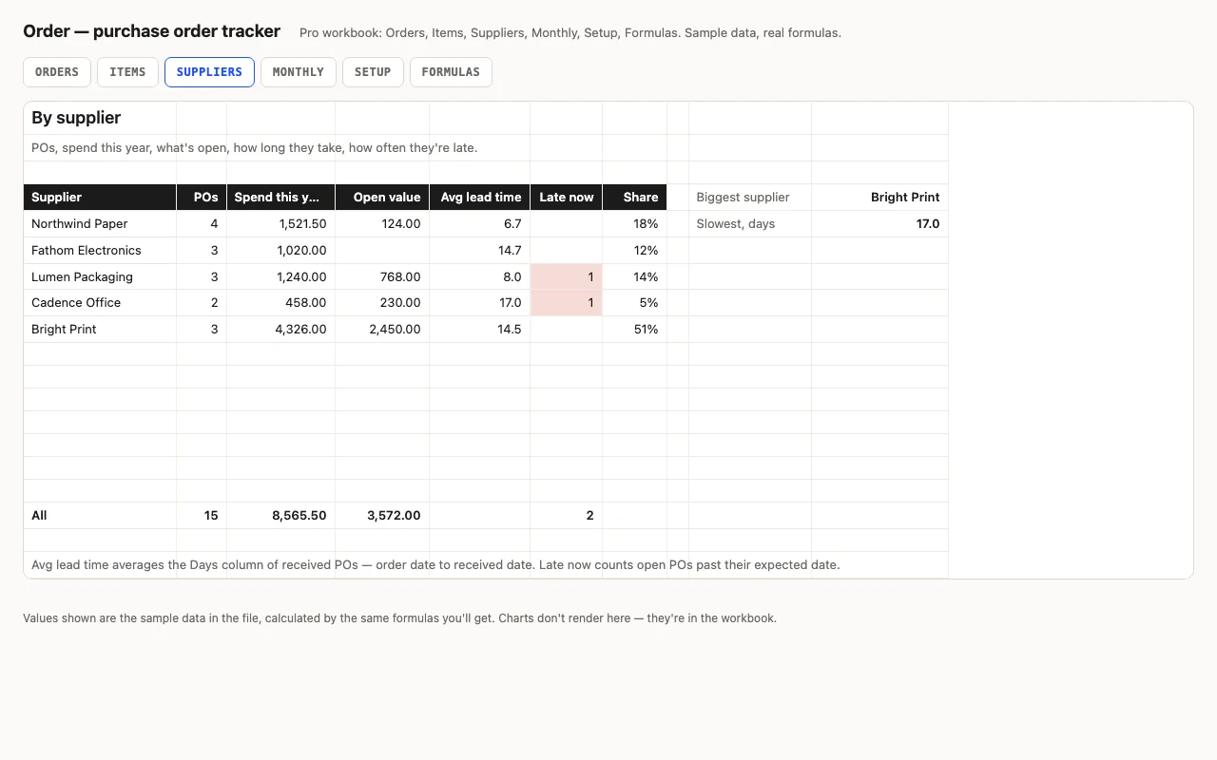Select Lumen Packaging's highlighted Late now cell

pyautogui.click(x=566, y=276)
